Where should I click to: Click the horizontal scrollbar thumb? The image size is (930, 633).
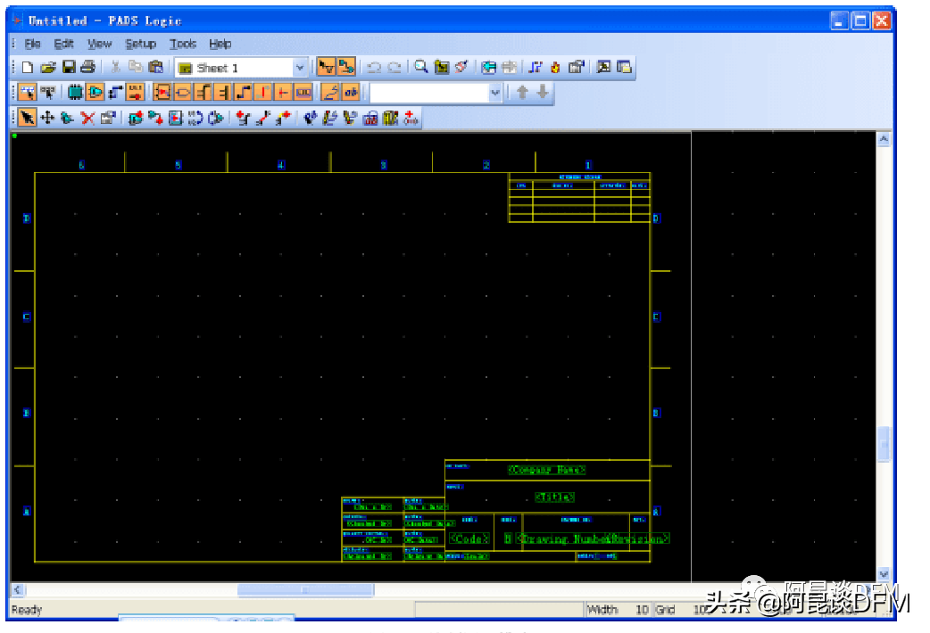click(304, 590)
